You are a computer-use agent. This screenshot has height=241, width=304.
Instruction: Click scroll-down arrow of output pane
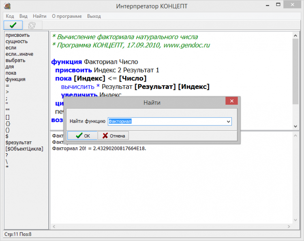pyautogui.click(x=295, y=220)
